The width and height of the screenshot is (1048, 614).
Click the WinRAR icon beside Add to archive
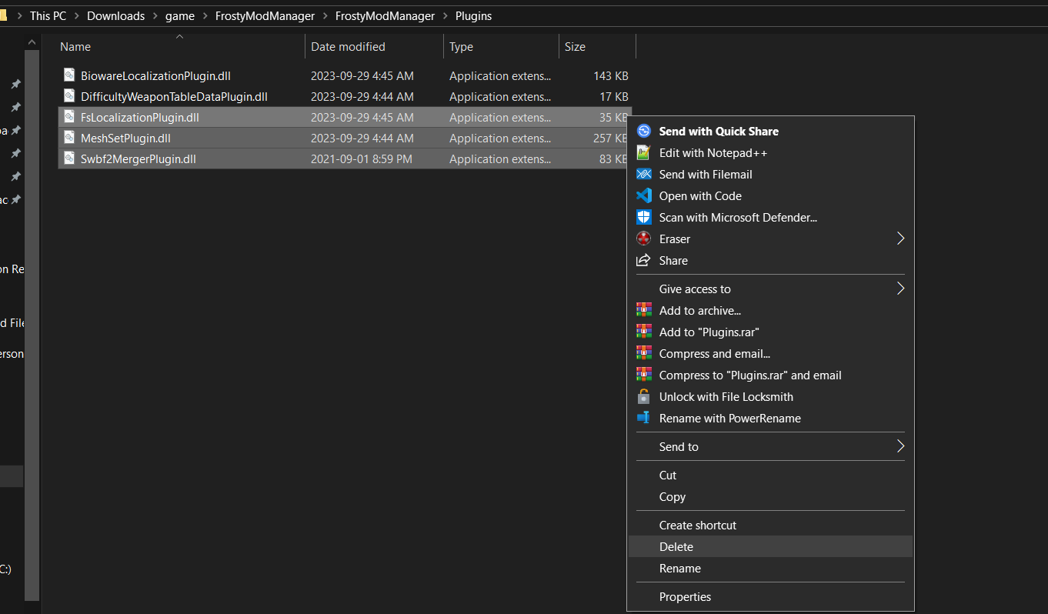point(644,310)
